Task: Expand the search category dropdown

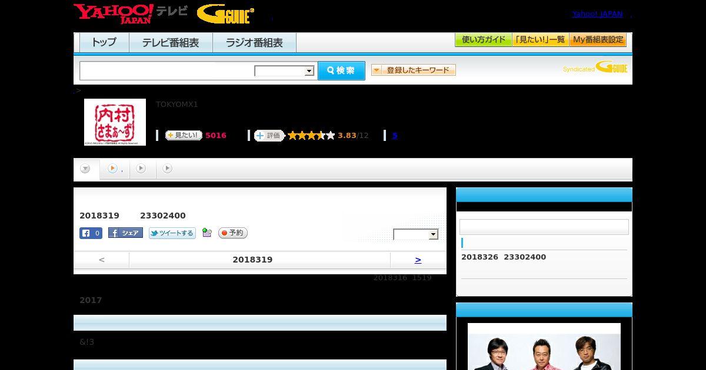Action: 284,71
